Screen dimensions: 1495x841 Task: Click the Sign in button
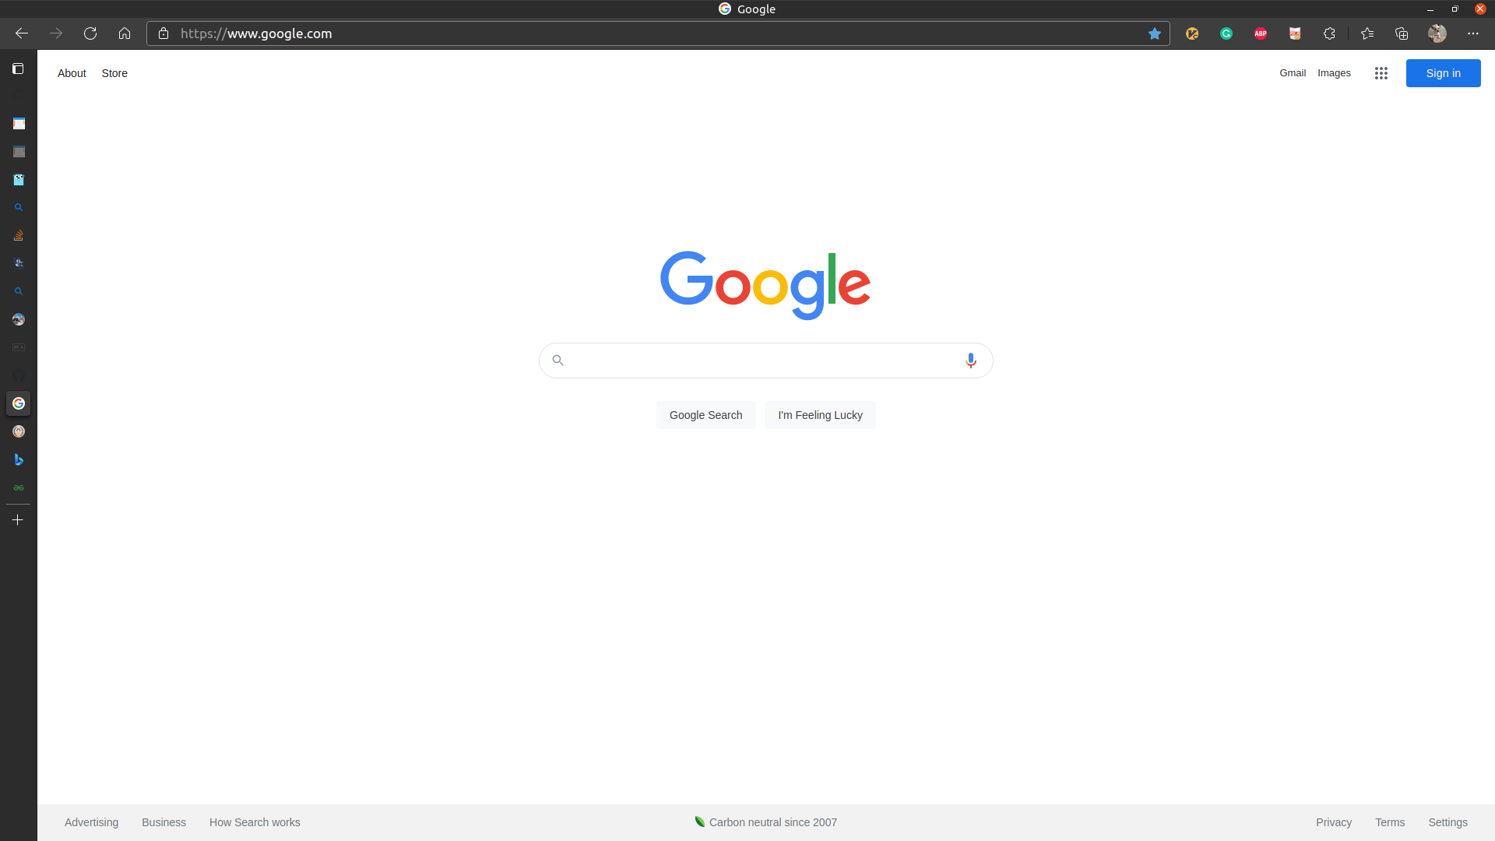[x=1443, y=73]
